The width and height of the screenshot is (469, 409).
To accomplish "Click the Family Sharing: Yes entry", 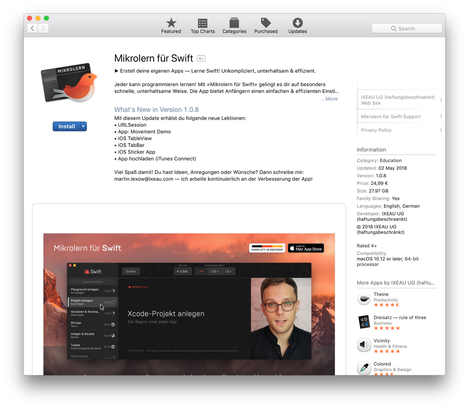I will click(378, 199).
